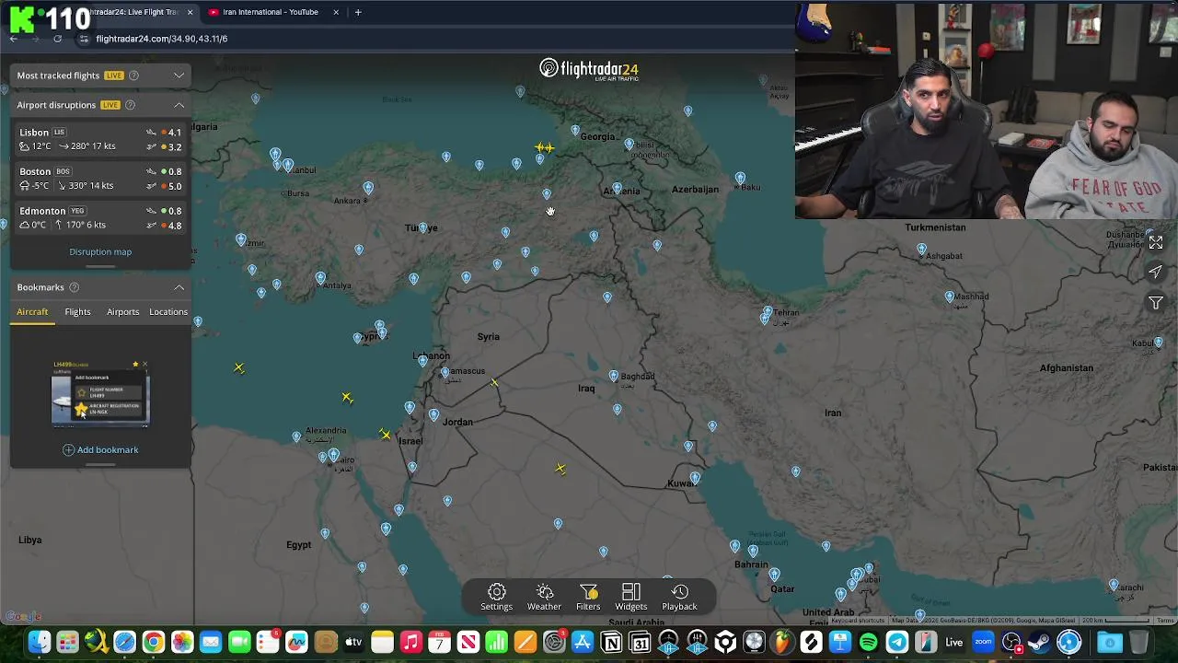Image resolution: width=1178 pixels, height=663 pixels.
Task: Click the Baku airport pin
Action: pos(740,178)
